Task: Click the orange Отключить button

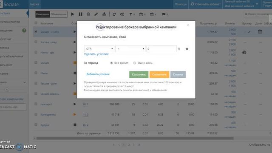Action: point(159,74)
